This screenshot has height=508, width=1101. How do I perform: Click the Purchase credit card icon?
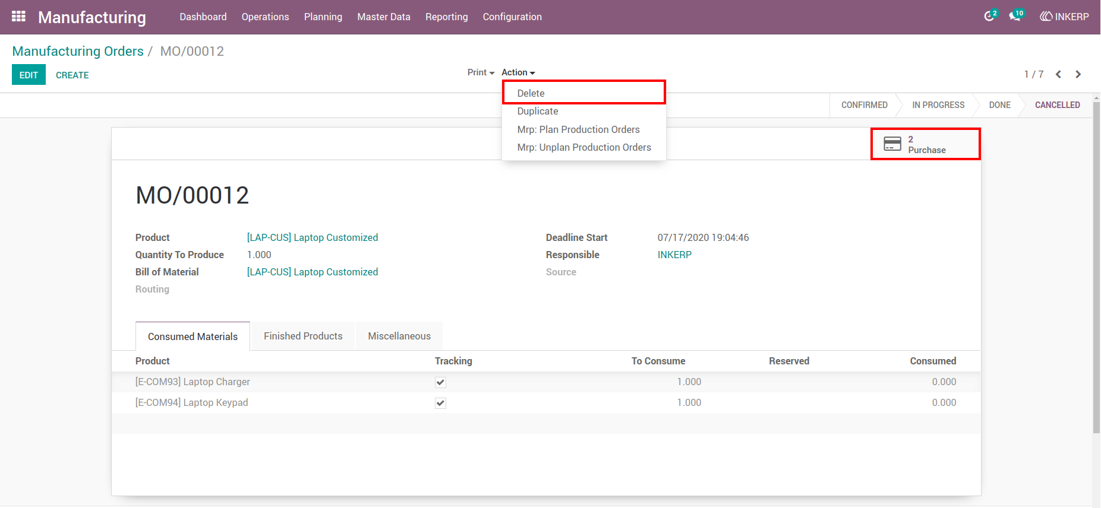(x=892, y=144)
